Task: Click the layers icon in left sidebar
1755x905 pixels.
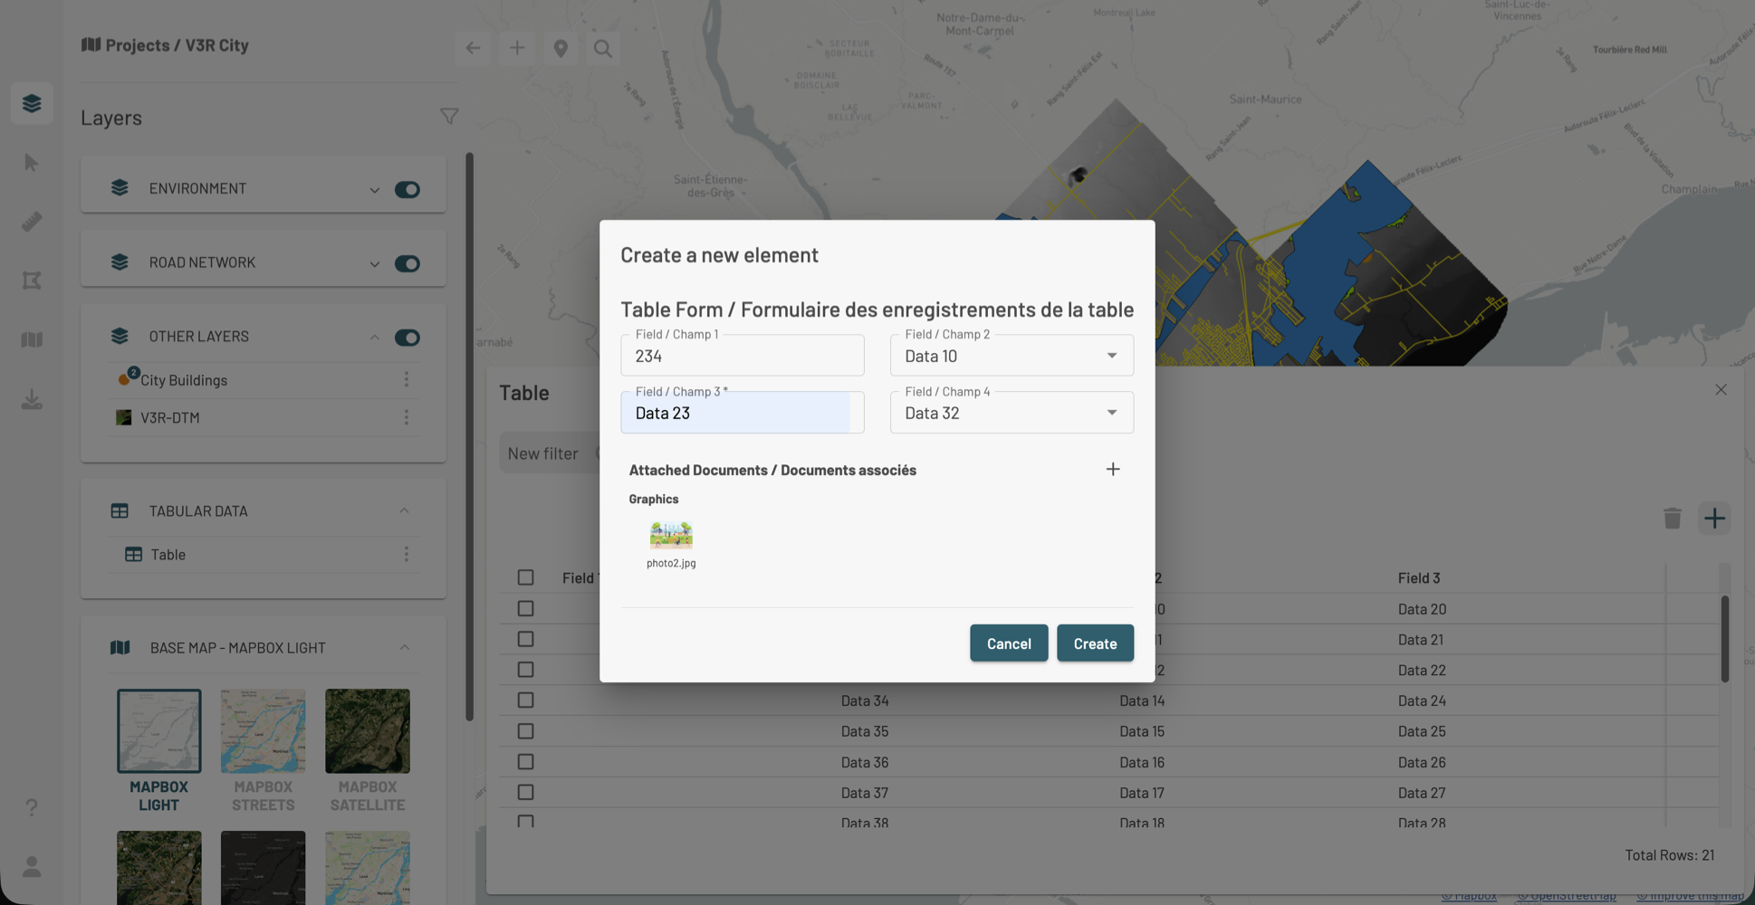Action: point(32,103)
